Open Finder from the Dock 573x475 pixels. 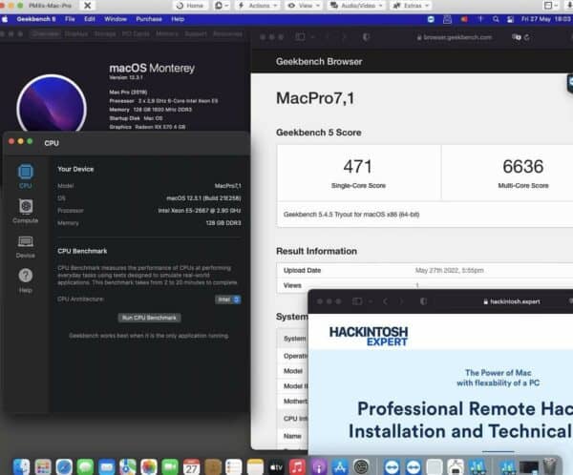(x=21, y=466)
